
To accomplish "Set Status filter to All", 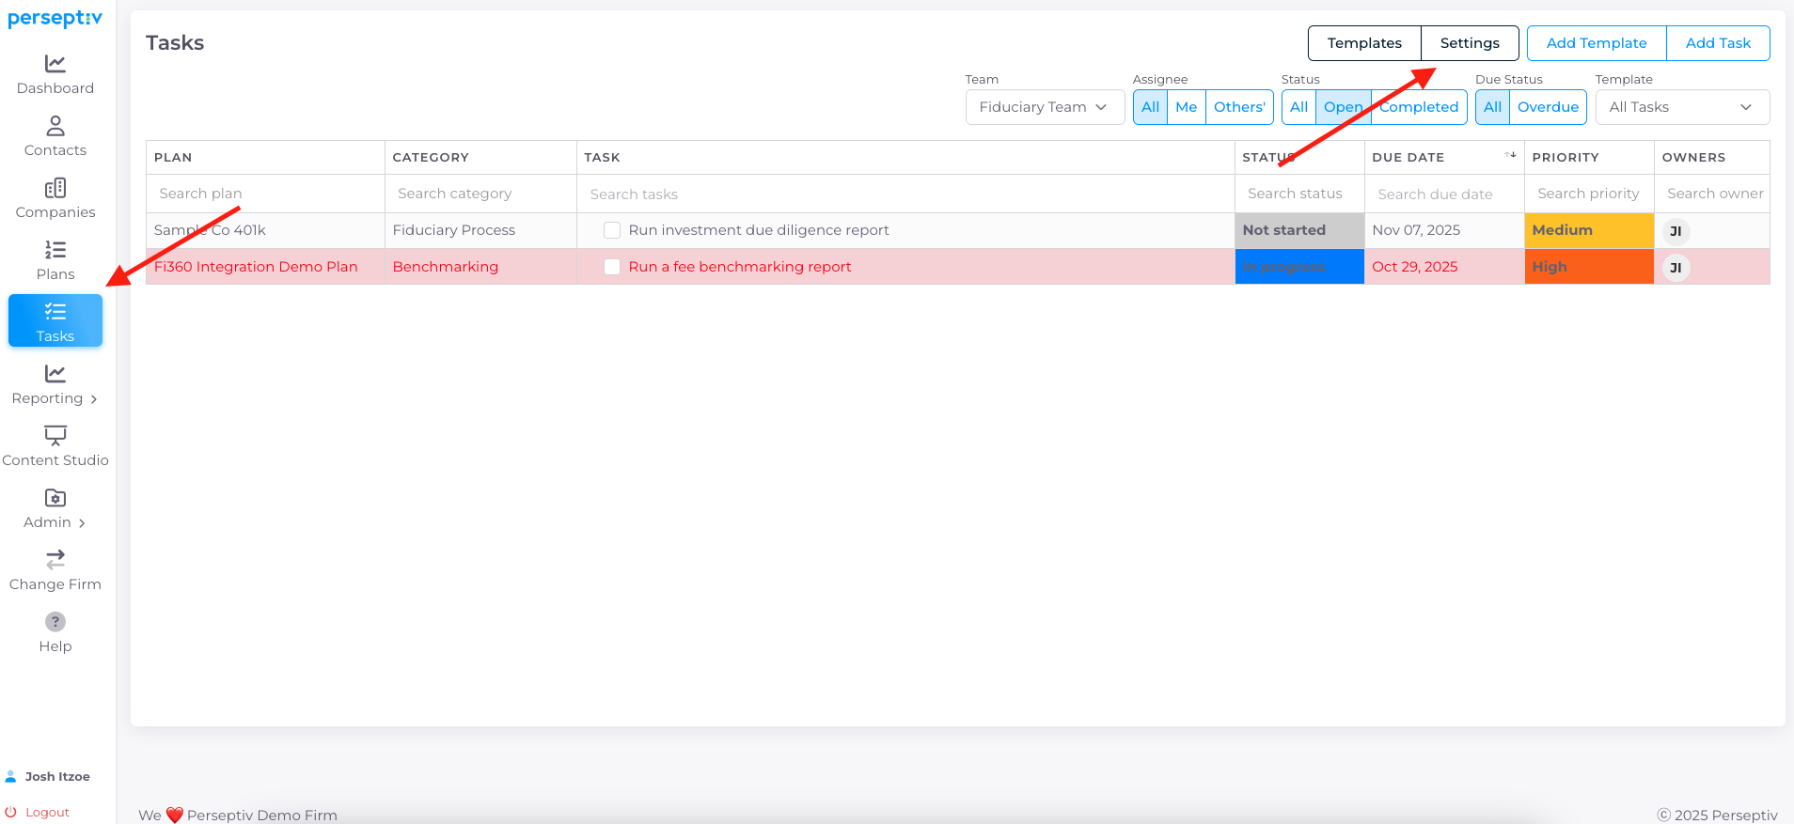I will (x=1298, y=107).
